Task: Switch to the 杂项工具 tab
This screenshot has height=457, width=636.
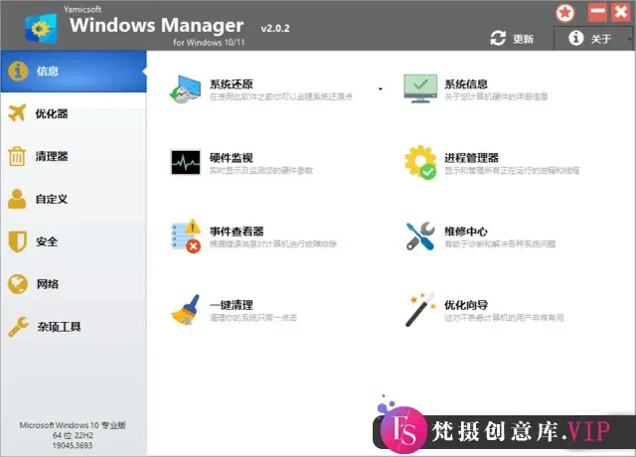Action: (74, 327)
